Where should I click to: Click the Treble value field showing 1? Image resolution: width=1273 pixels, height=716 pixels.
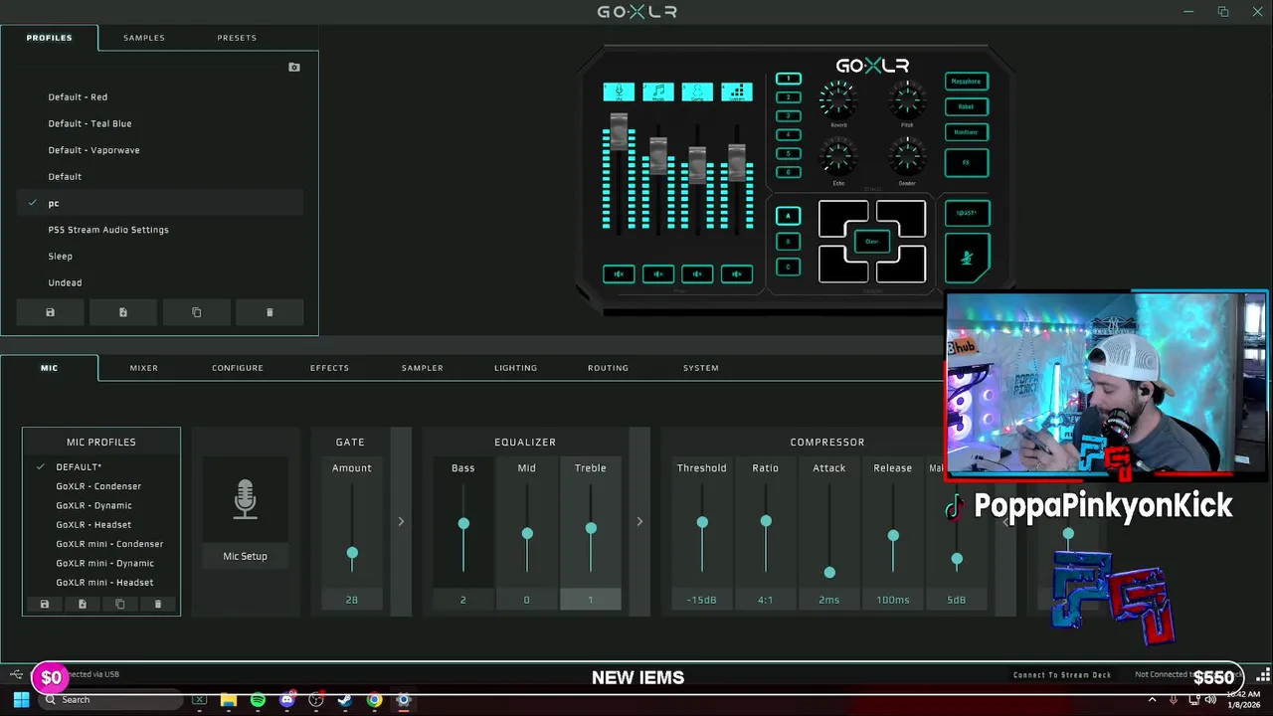tap(590, 600)
